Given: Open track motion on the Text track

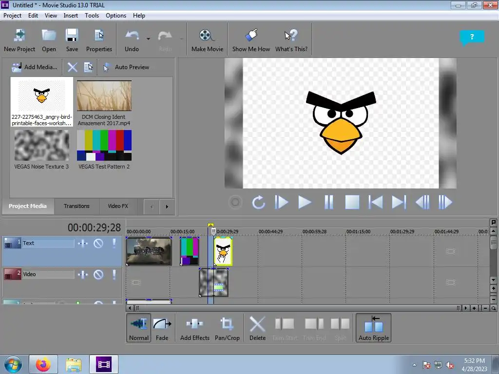Looking at the screenshot, I should (83, 243).
